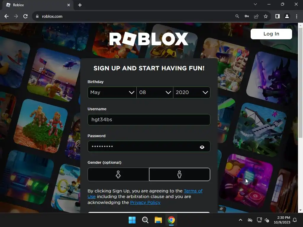303x227 pixels.
Task: Open the zoom magnifier in address bar
Action: tap(237, 17)
